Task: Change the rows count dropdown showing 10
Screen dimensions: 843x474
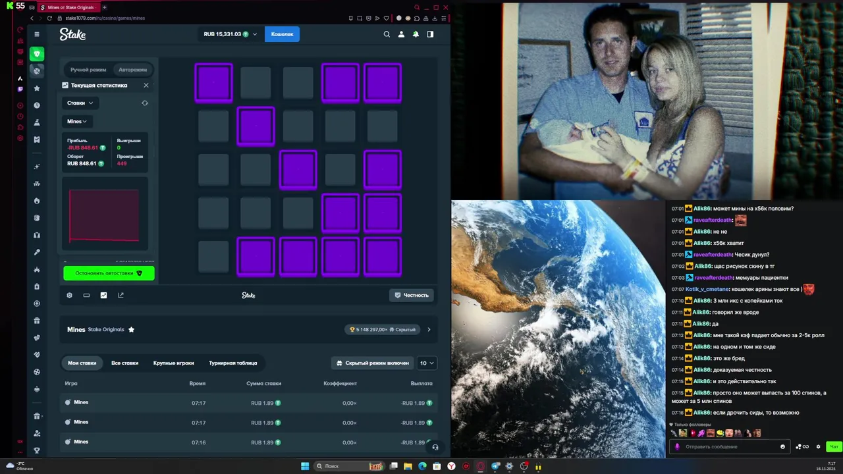Action: [x=427, y=363]
